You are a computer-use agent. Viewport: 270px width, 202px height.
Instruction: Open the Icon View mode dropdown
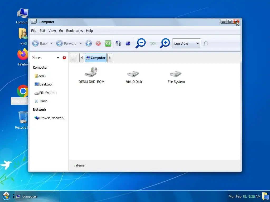click(186, 43)
